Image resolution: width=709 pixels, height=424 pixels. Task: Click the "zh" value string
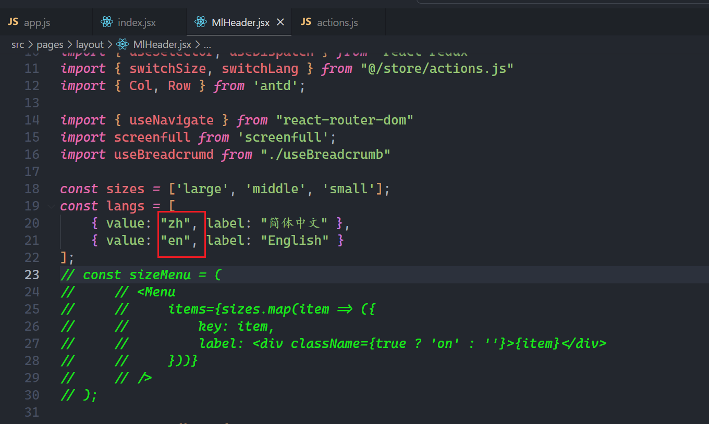pos(175,223)
